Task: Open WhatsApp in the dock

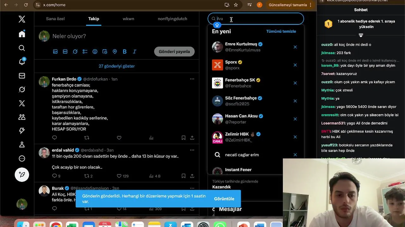Action: pyautogui.click(x=220, y=224)
